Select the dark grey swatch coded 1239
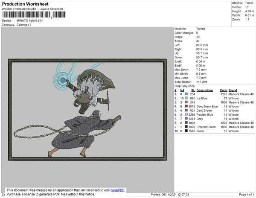256x198 pixels. coord(186,122)
